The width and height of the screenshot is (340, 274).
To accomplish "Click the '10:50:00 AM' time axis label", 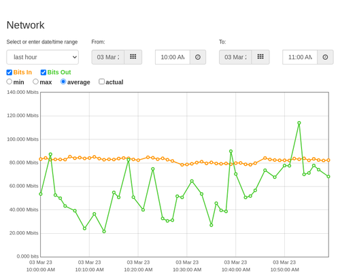I will [284, 270].
